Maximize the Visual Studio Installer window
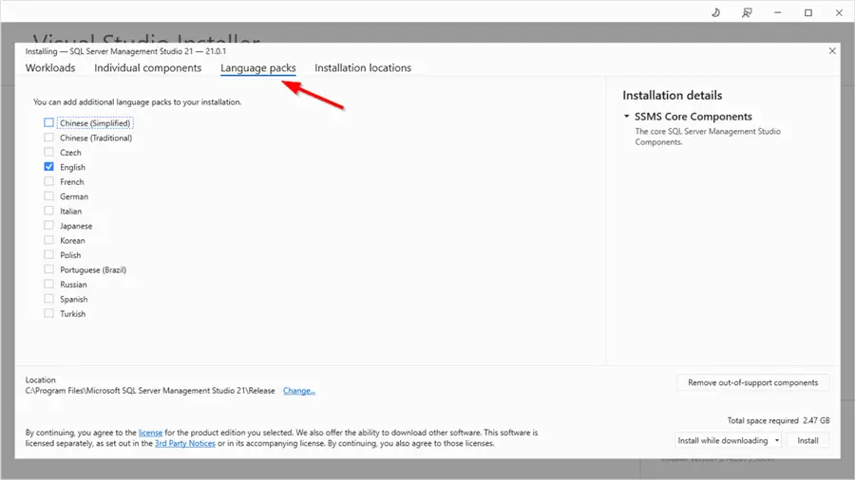855x480 pixels. (808, 12)
